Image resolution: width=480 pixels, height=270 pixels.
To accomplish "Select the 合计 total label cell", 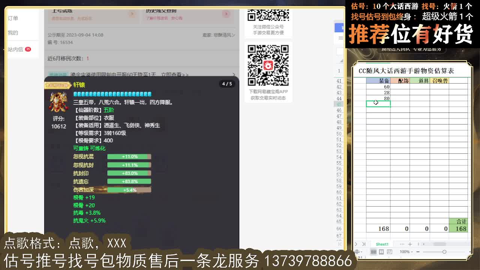I will tap(458, 222).
